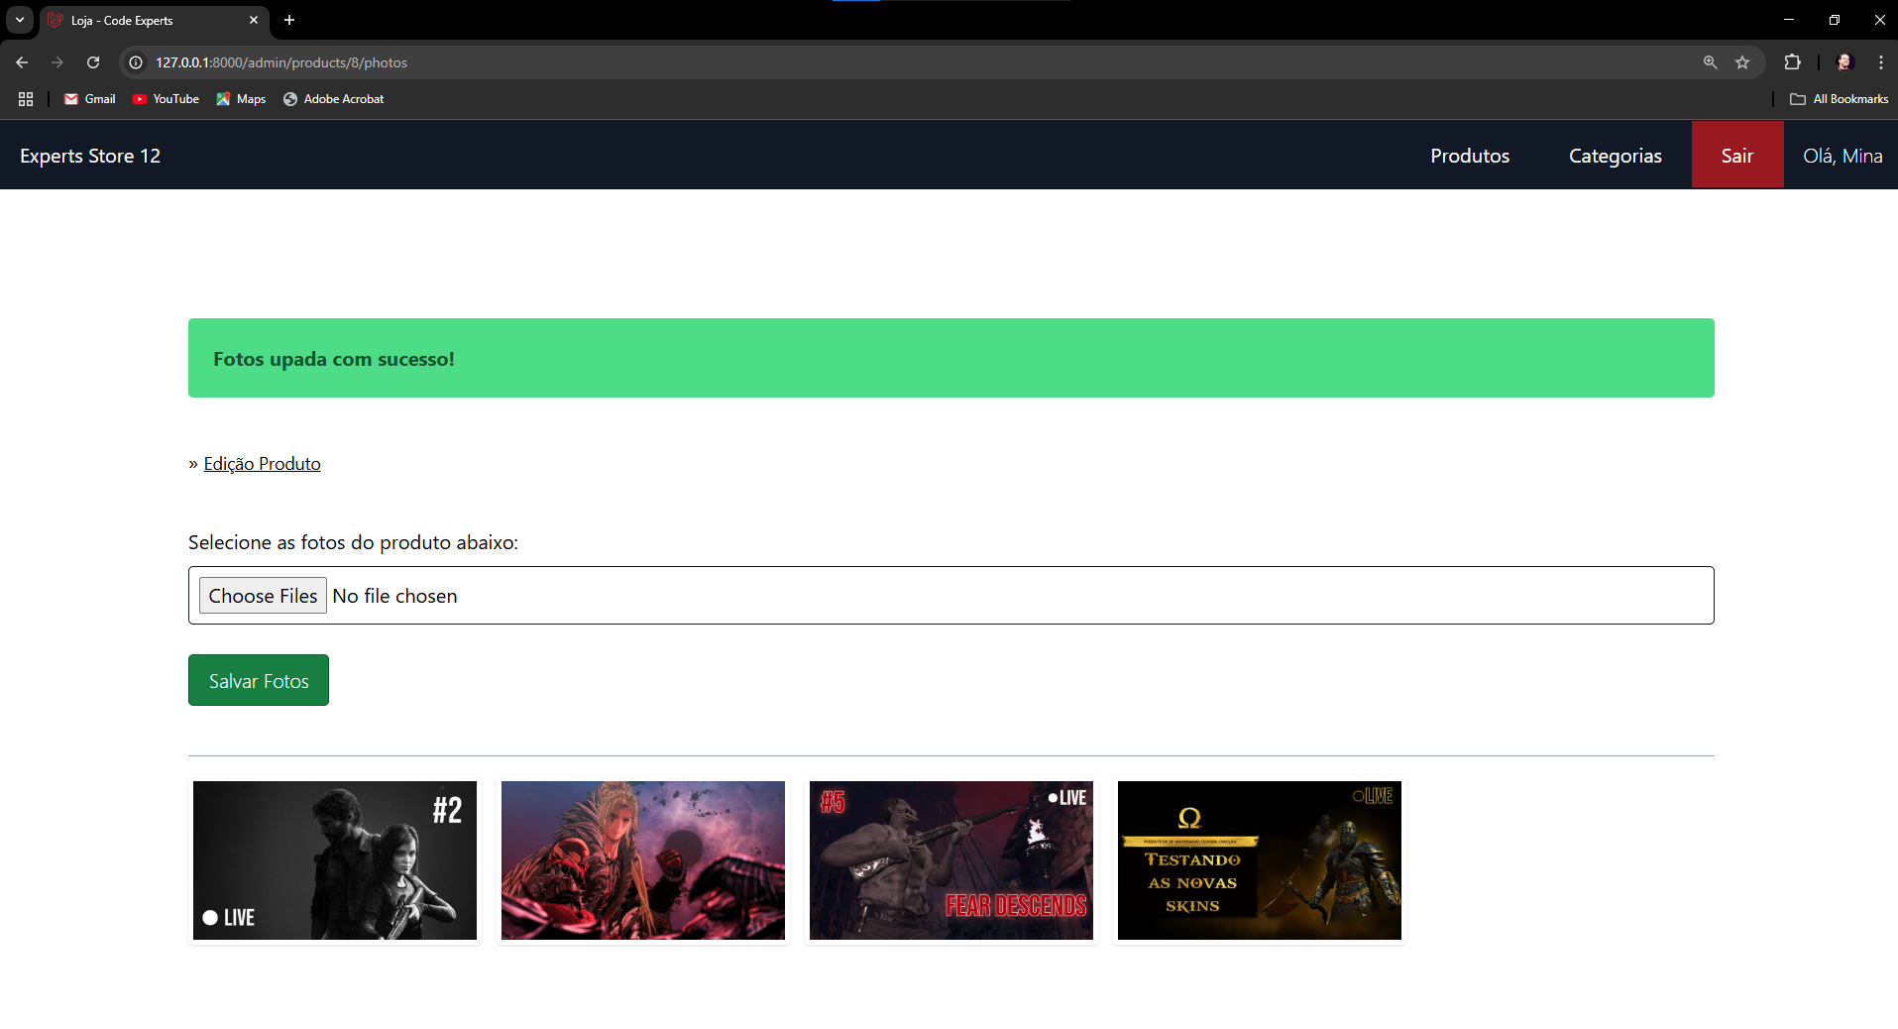Open the All Bookmarks folder
1898x1029 pixels.
coord(1839,99)
